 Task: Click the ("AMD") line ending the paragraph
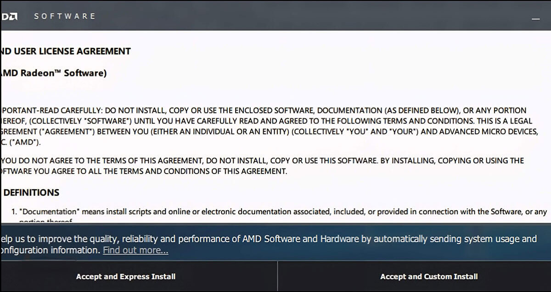tap(21, 142)
